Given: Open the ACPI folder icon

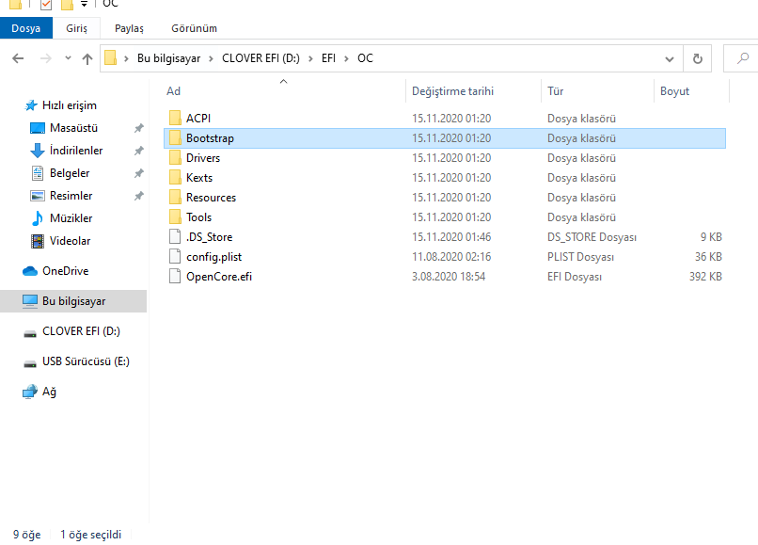Looking at the screenshot, I should pos(174,119).
